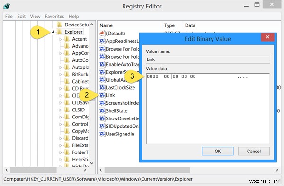Expand the Control tree node
This screenshot has width=284, height=186.
pyautogui.click(x=61, y=124)
